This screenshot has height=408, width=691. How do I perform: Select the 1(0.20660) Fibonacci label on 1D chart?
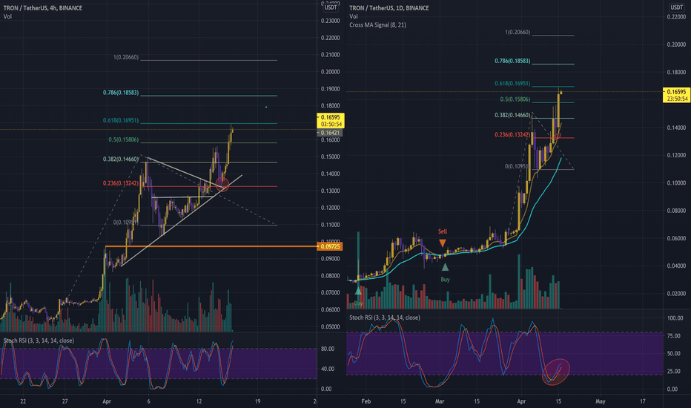click(518, 32)
